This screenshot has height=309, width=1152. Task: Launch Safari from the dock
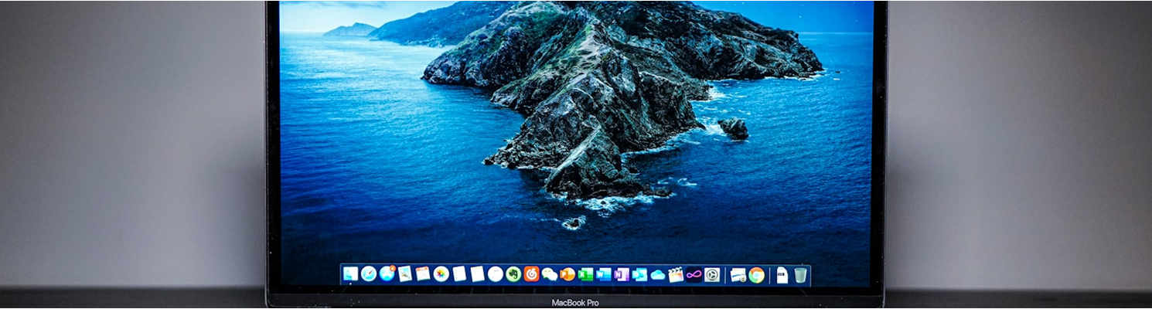[369, 274]
